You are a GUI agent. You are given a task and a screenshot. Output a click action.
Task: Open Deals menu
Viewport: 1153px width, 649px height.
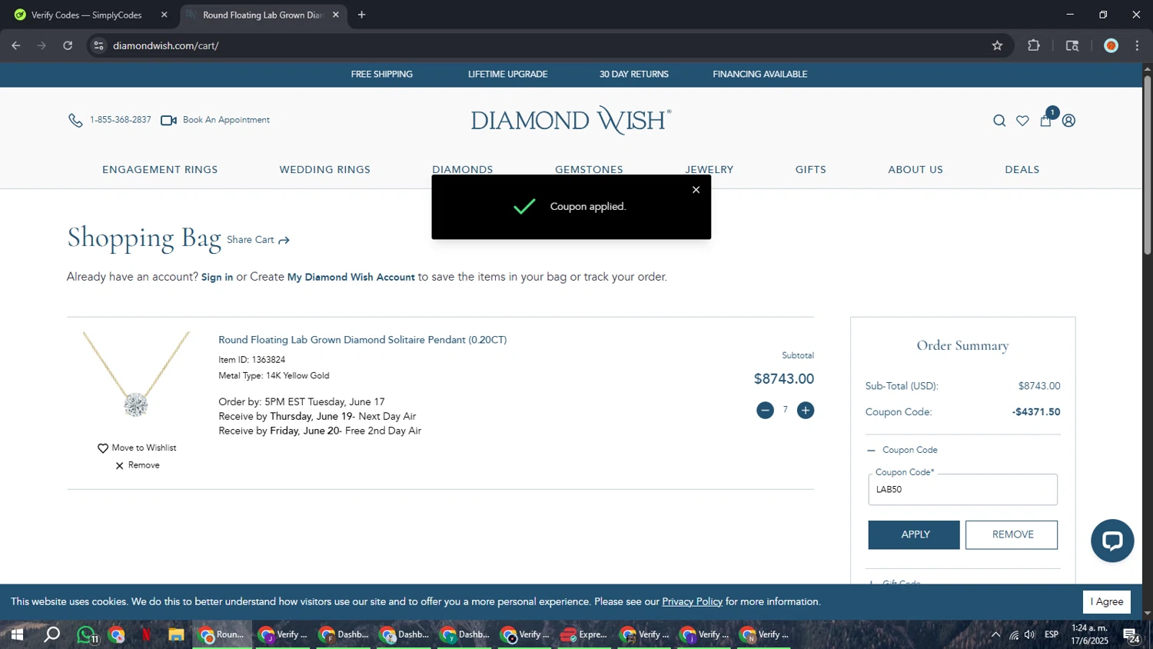1022,169
